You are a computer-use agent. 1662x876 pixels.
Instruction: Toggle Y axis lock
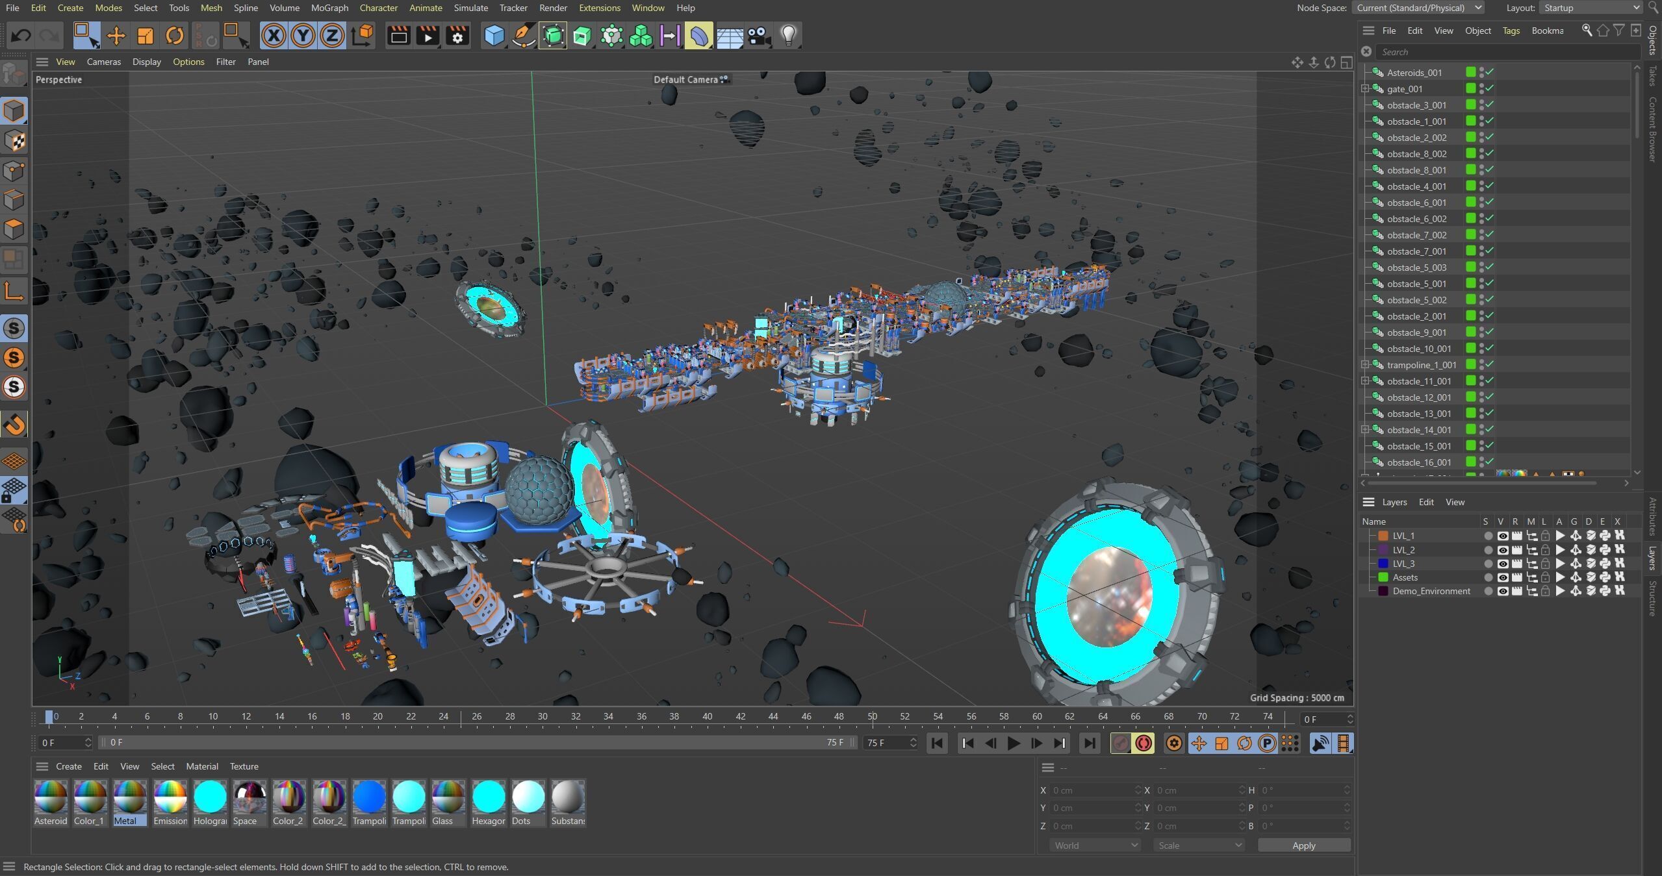point(303,35)
